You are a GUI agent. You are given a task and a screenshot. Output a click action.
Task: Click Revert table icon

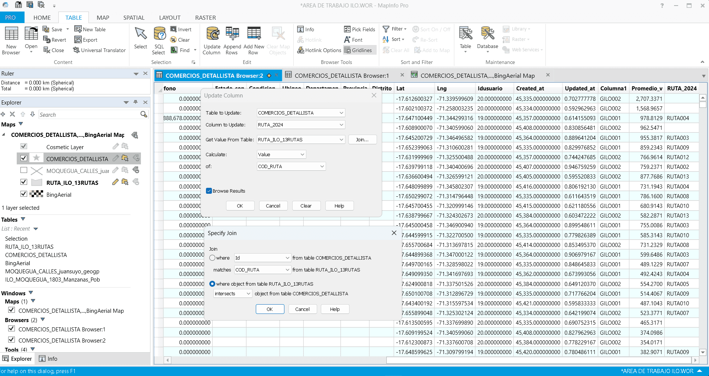coord(55,40)
